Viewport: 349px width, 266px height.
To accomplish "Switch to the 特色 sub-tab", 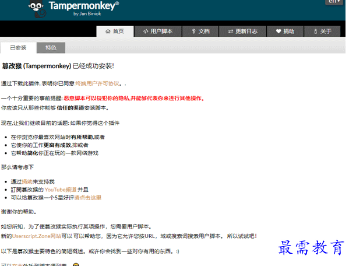I will pos(51,48).
